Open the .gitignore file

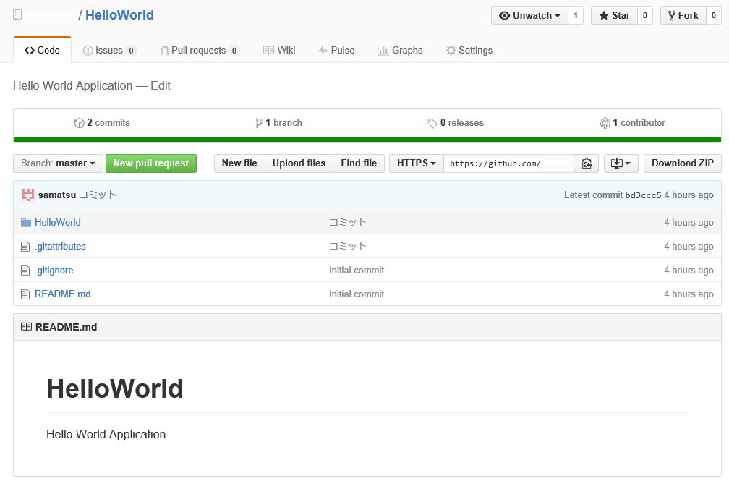click(x=54, y=271)
